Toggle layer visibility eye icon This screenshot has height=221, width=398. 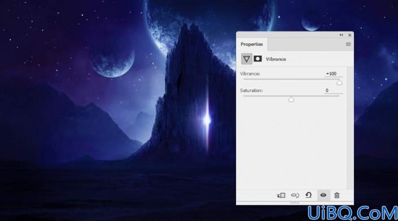click(x=323, y=195)
